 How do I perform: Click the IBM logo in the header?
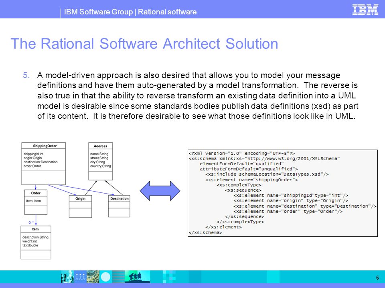coord(365,10)
